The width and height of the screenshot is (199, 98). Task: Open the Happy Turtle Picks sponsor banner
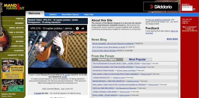point(13,88)
